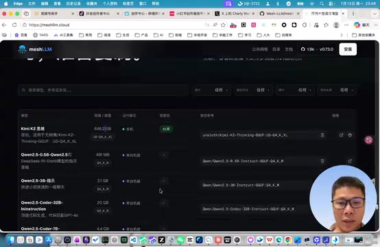Open WPS Office from the Dock
The width and height of the screenshot is (380, 247).
(x=270, y=240)
